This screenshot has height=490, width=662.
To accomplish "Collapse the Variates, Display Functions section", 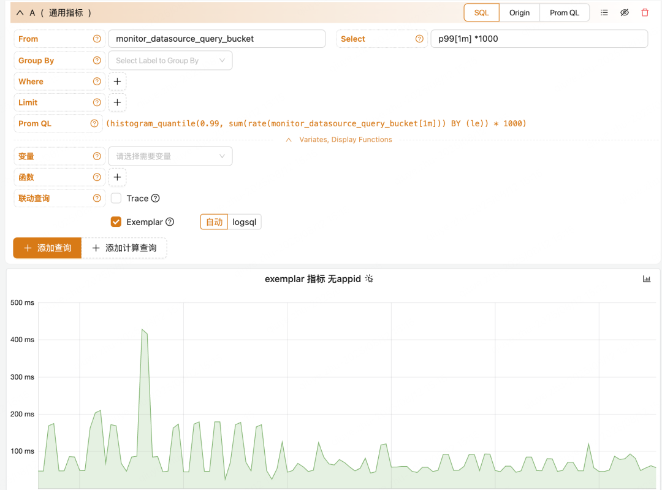I will 340,139.
